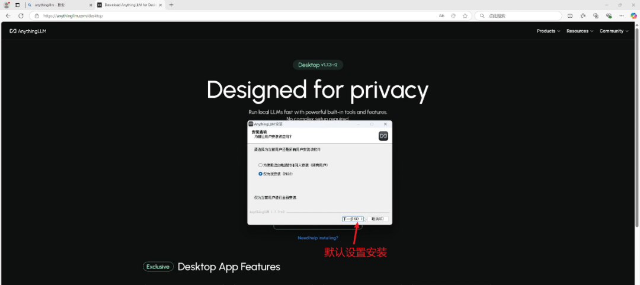Toggle split screen view icon

(570, 15)
